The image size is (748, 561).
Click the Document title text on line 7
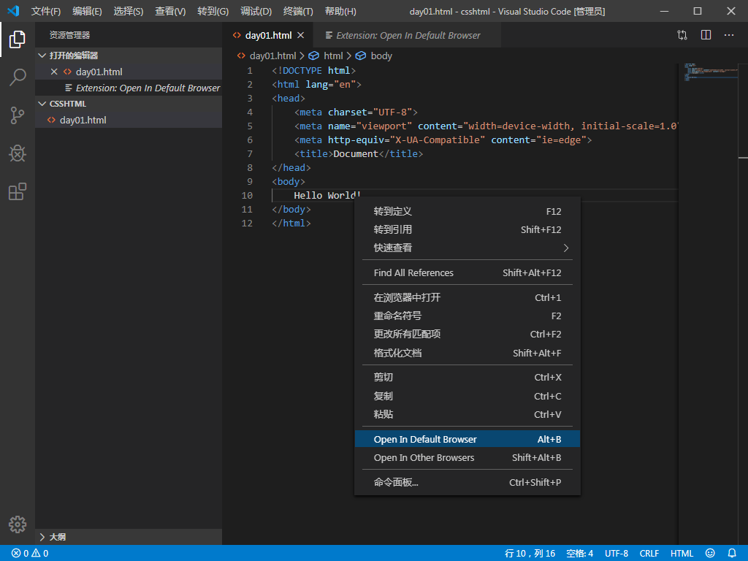pyautogui.click(x=356, y=153)
